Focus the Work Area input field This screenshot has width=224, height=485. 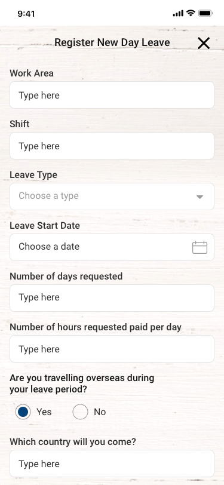coord(112,96)
